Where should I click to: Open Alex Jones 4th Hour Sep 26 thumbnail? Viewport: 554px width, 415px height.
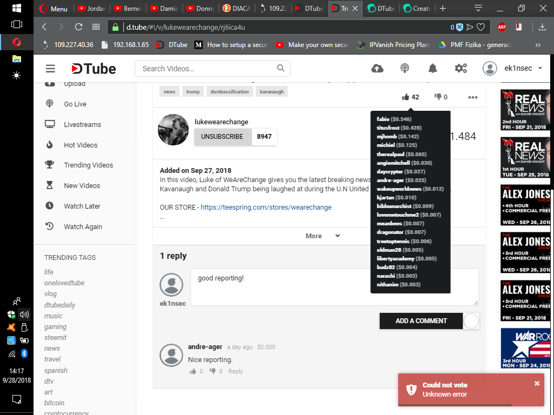tap(525, 205)
